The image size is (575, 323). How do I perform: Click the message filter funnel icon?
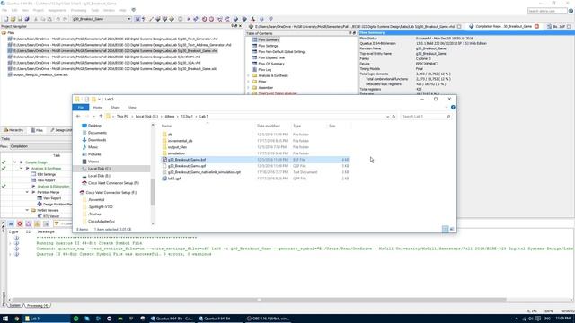(x=57, y=223)
